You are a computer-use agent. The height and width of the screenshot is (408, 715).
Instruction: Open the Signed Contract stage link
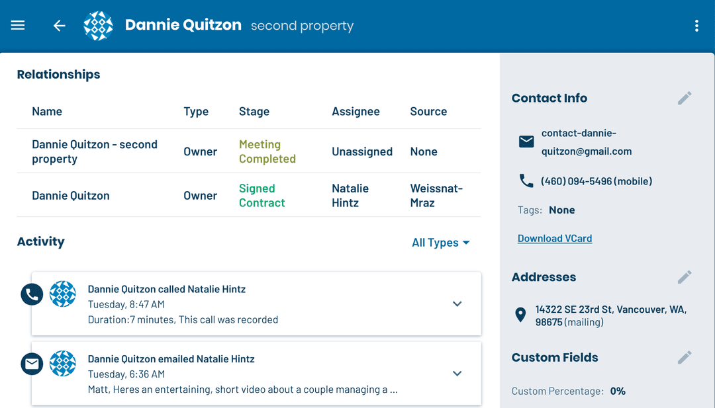[262, 196]
